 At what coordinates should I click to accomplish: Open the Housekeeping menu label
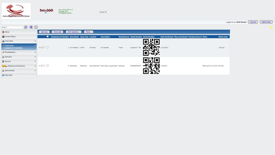[x=10, y=52]
